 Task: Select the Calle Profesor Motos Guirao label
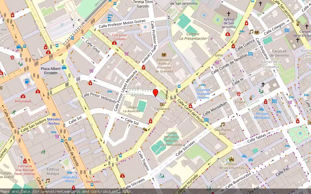click(x=122, y=24)
